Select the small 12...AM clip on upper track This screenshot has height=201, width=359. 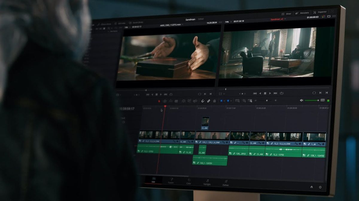pyautogui.click(x=205, y=123)
